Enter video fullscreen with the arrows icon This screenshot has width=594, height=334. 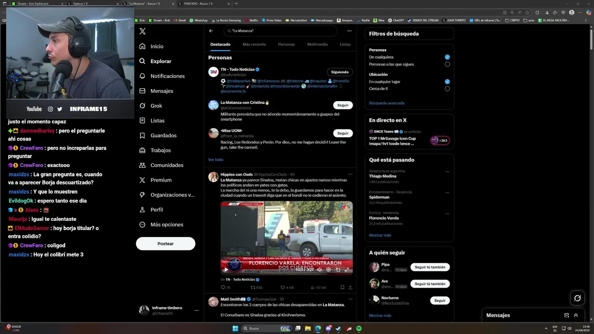347,270
